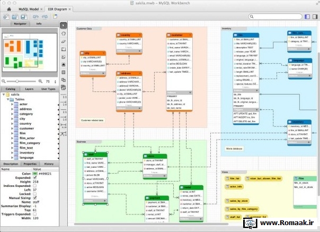Adjust zoom percentage with stepper arrows
This screenshot has width=320, height=232.
[x=55, y=81]
